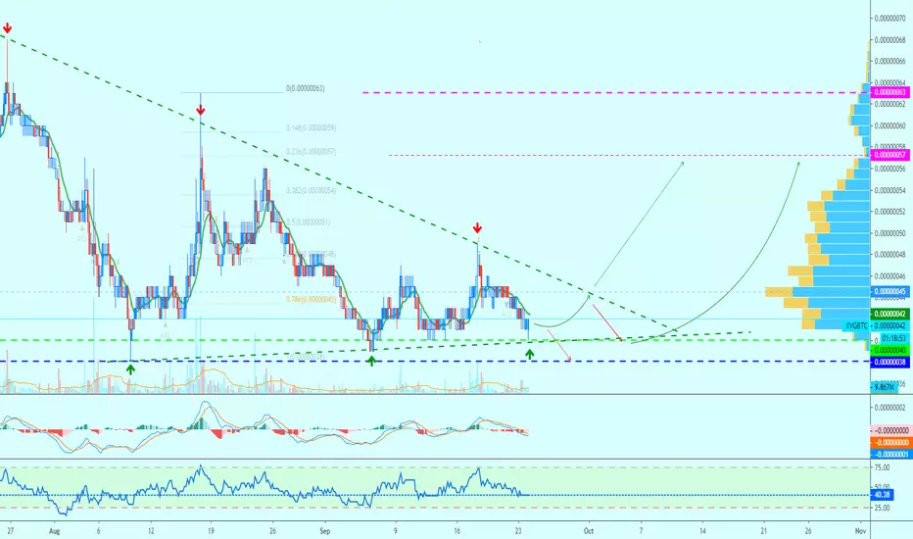Image resolution: width=913 pixels, height=539 pixels.
Task: Click the 01:18:53 candle countdown label
Action: coord(893,338)
